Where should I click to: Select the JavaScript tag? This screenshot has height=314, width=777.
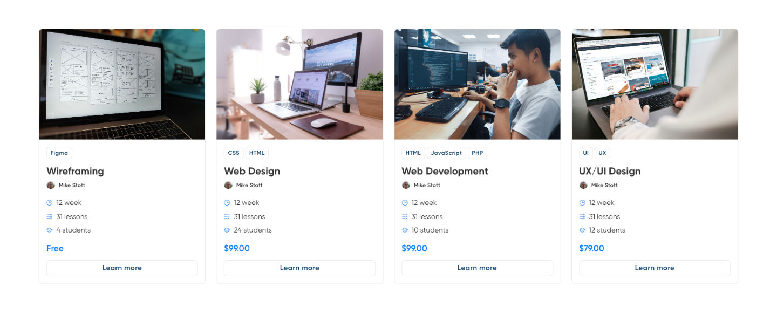pyautogui.click(x=446, y=153)
